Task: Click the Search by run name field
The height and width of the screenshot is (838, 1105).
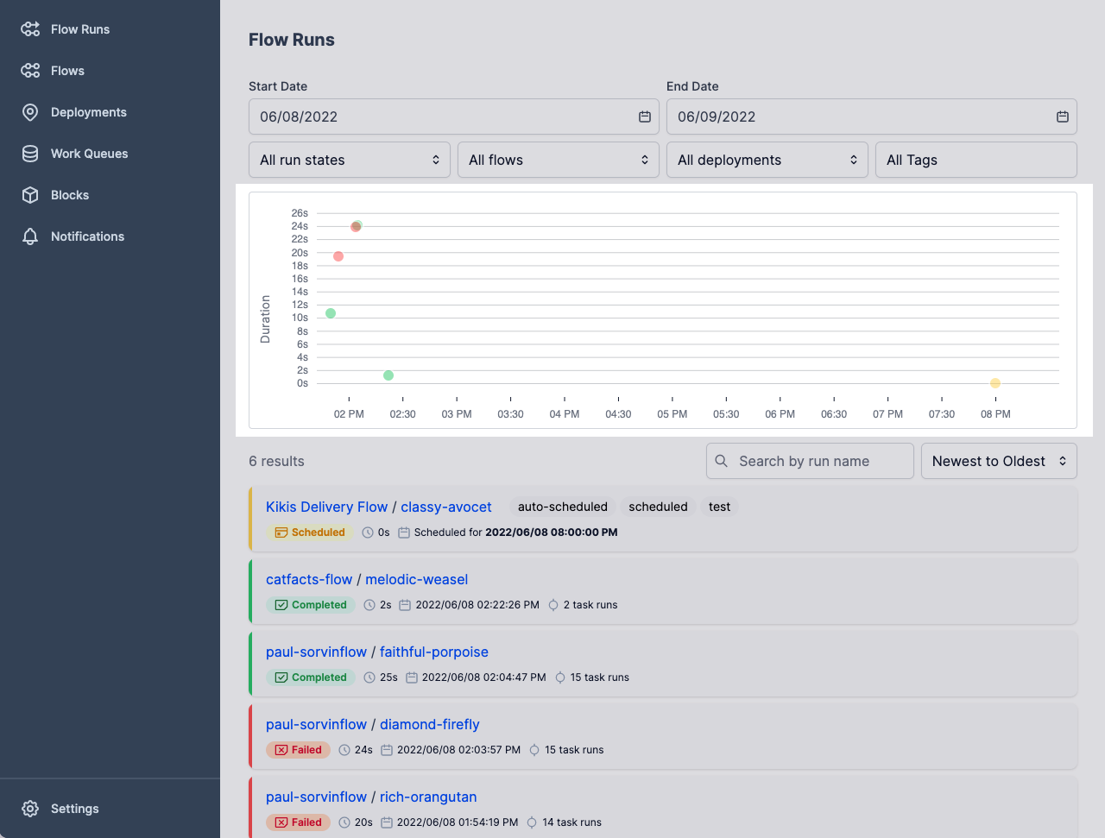Action: [x=810, y=461]
